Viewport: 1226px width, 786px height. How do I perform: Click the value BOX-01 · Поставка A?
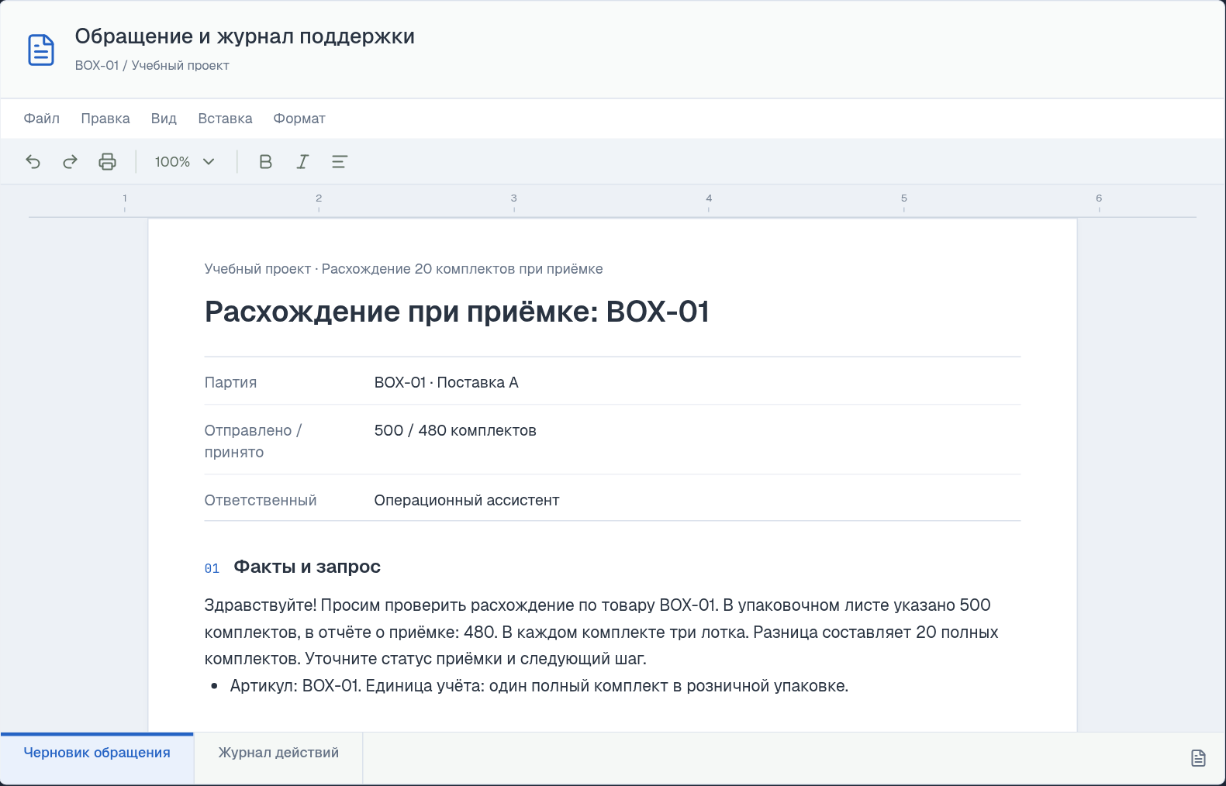pyautogui.click(x=447, y=382)
